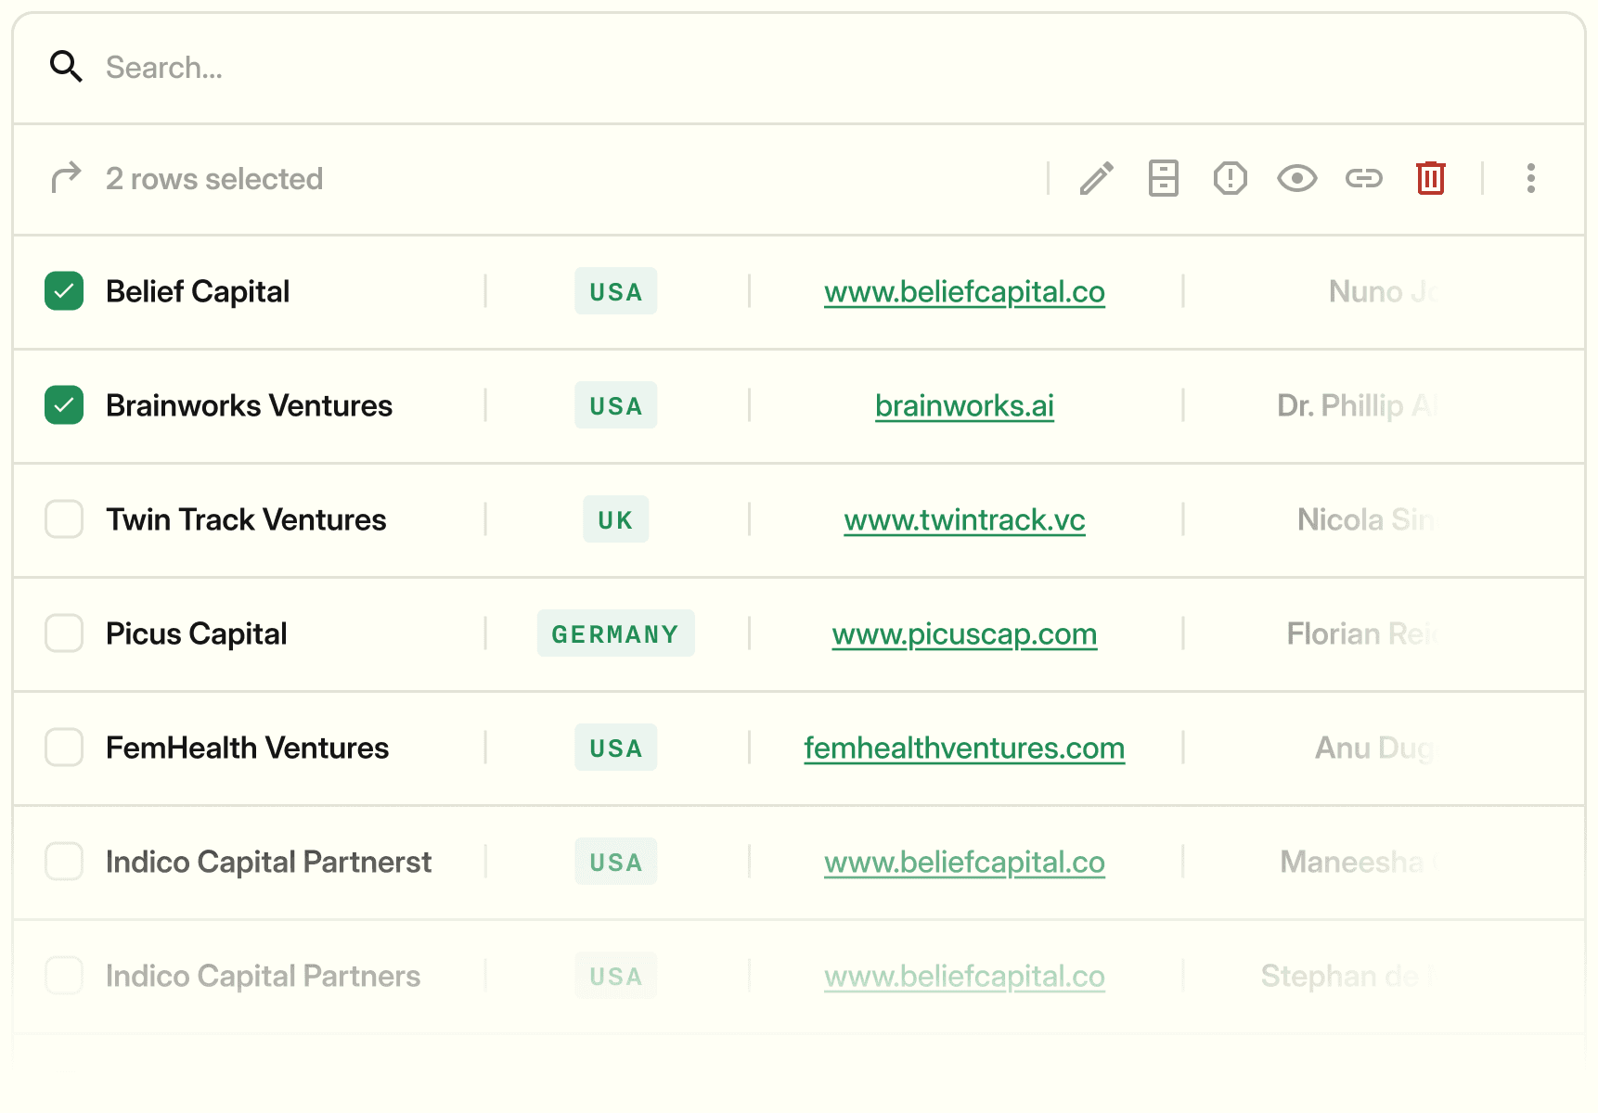Uncheck the Belief Capital checkbox
1598x1113 pixels.
(64, 291)
